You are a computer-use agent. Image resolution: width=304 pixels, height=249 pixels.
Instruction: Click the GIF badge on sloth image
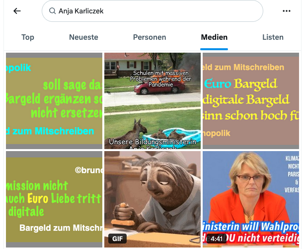tap(118, 239)
